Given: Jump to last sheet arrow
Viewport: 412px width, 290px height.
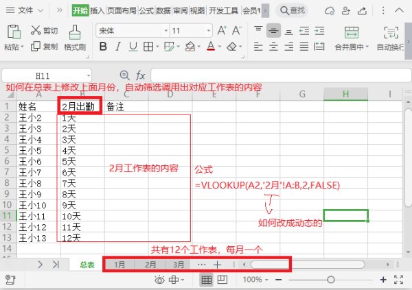Looking at the screenshot, I should pyautogui.click(x=56, y=265).
